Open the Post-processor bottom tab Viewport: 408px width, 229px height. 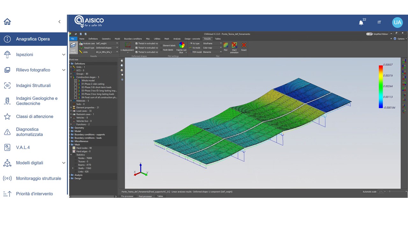(x=145, y=196)
